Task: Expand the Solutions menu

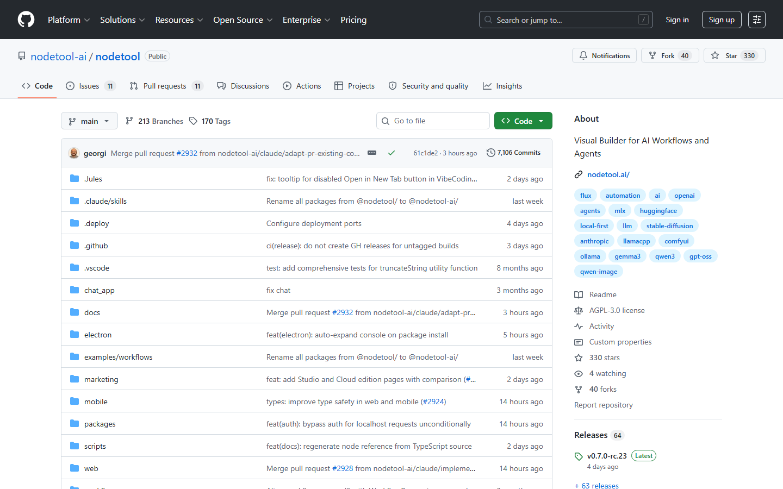Action: (122, 20)
